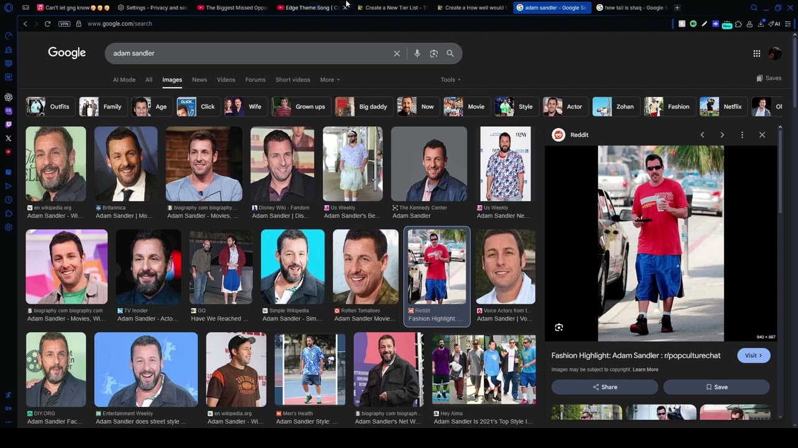798x448 pixels.
Task: Show the next image in preview panel
Action: (722, 135)
